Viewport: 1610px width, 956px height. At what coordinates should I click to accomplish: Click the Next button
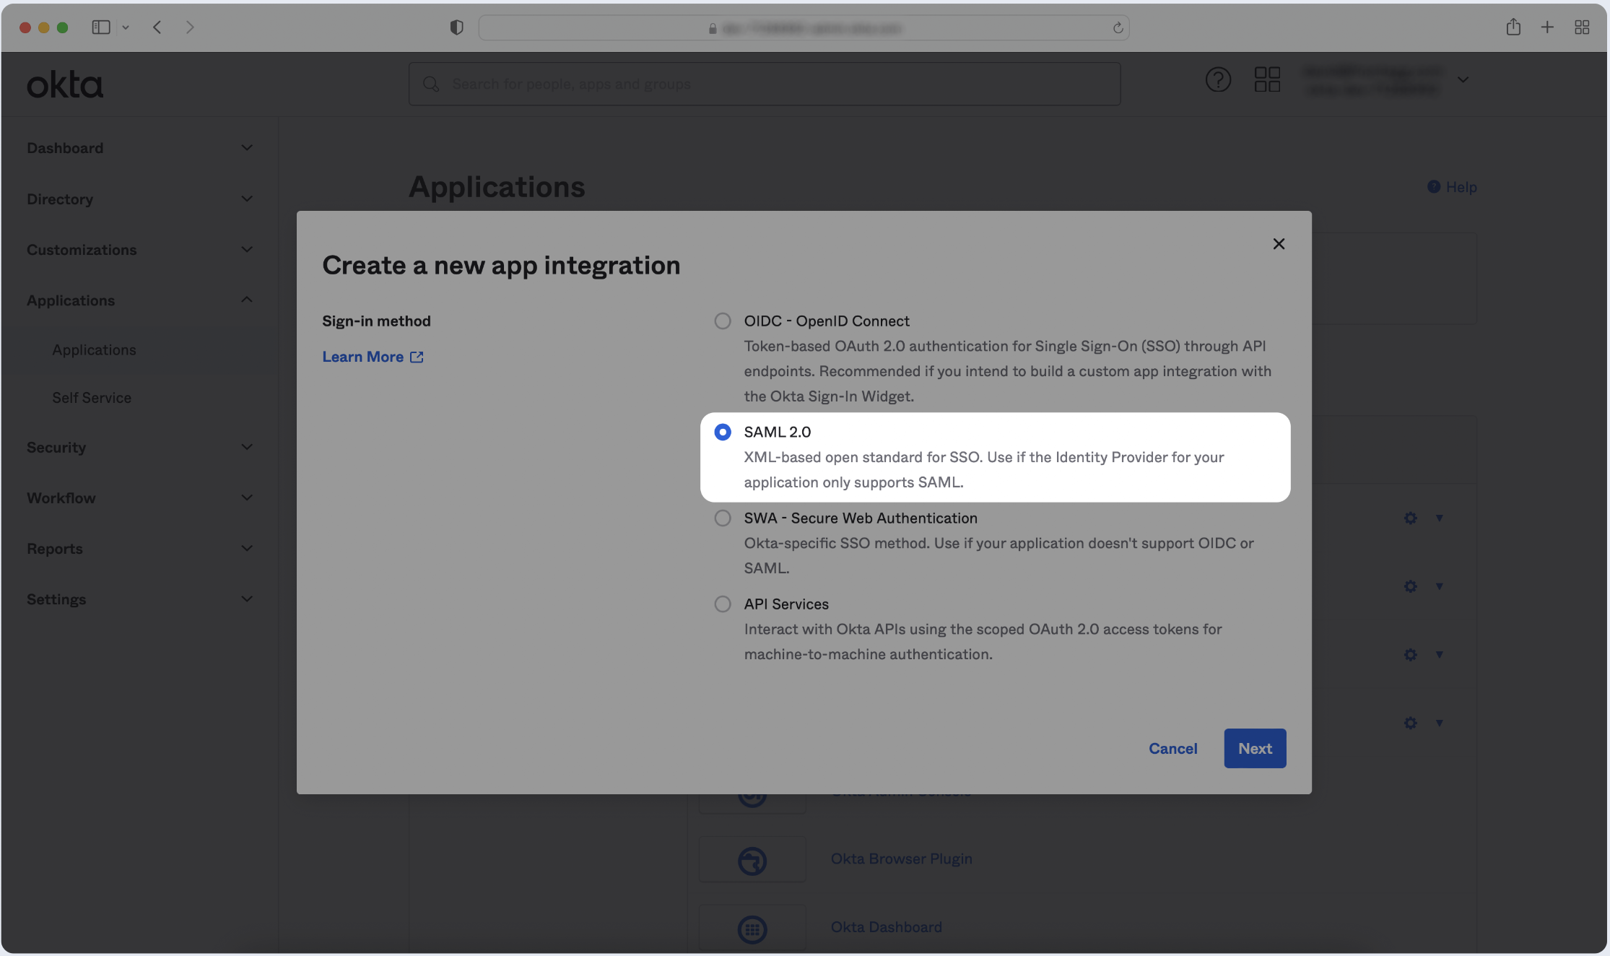tap(1254, 748)
